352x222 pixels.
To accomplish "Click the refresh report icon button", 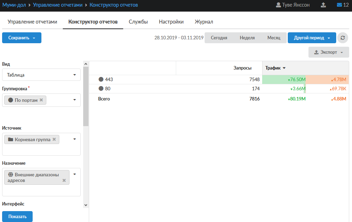I will click(342, 38).
